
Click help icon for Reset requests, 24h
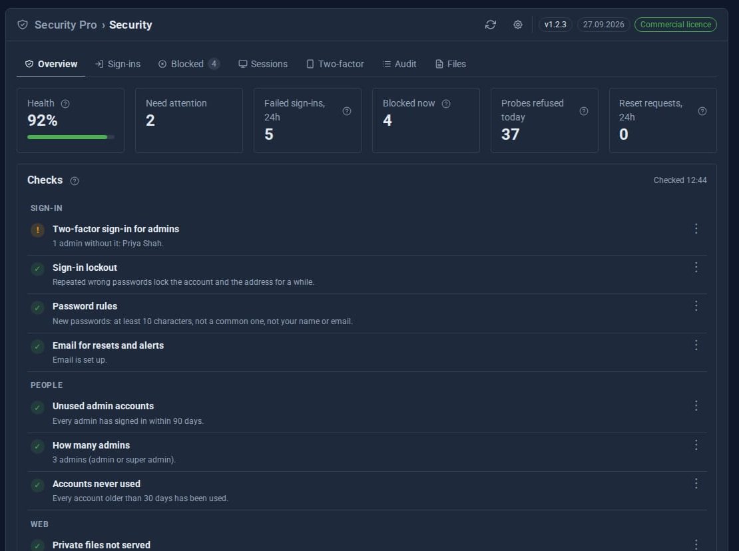702,111
